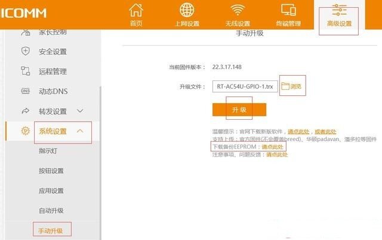Expand the 转发设置 submenu chevron
Screen dimensions: 382x240
click(80, 111)
